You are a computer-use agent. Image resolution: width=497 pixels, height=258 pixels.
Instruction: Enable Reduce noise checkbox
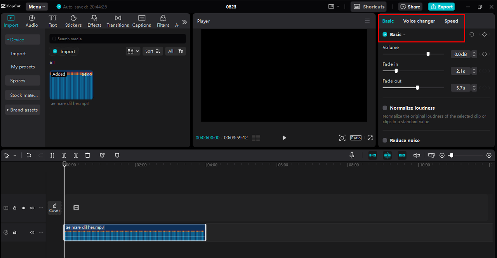pyautogui.click(x=385, y=141)
